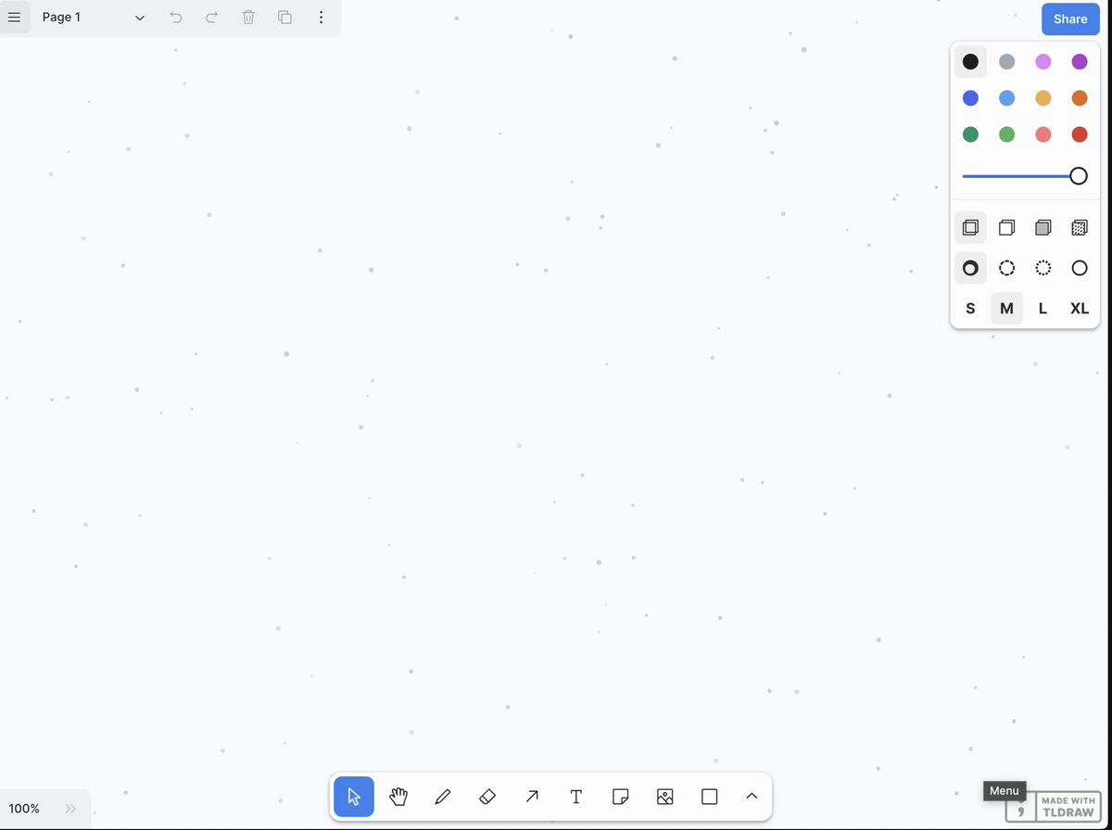Activate the Text tool
This screenshot has width=1112, height=830.
pyautogui.click(x=576, y=797)
